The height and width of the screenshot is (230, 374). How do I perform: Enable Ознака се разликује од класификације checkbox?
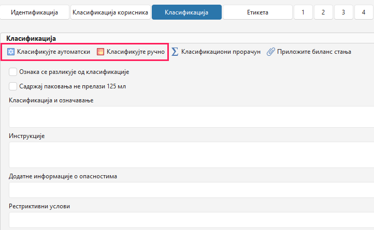pyautogui.click(x=13, y=72)
